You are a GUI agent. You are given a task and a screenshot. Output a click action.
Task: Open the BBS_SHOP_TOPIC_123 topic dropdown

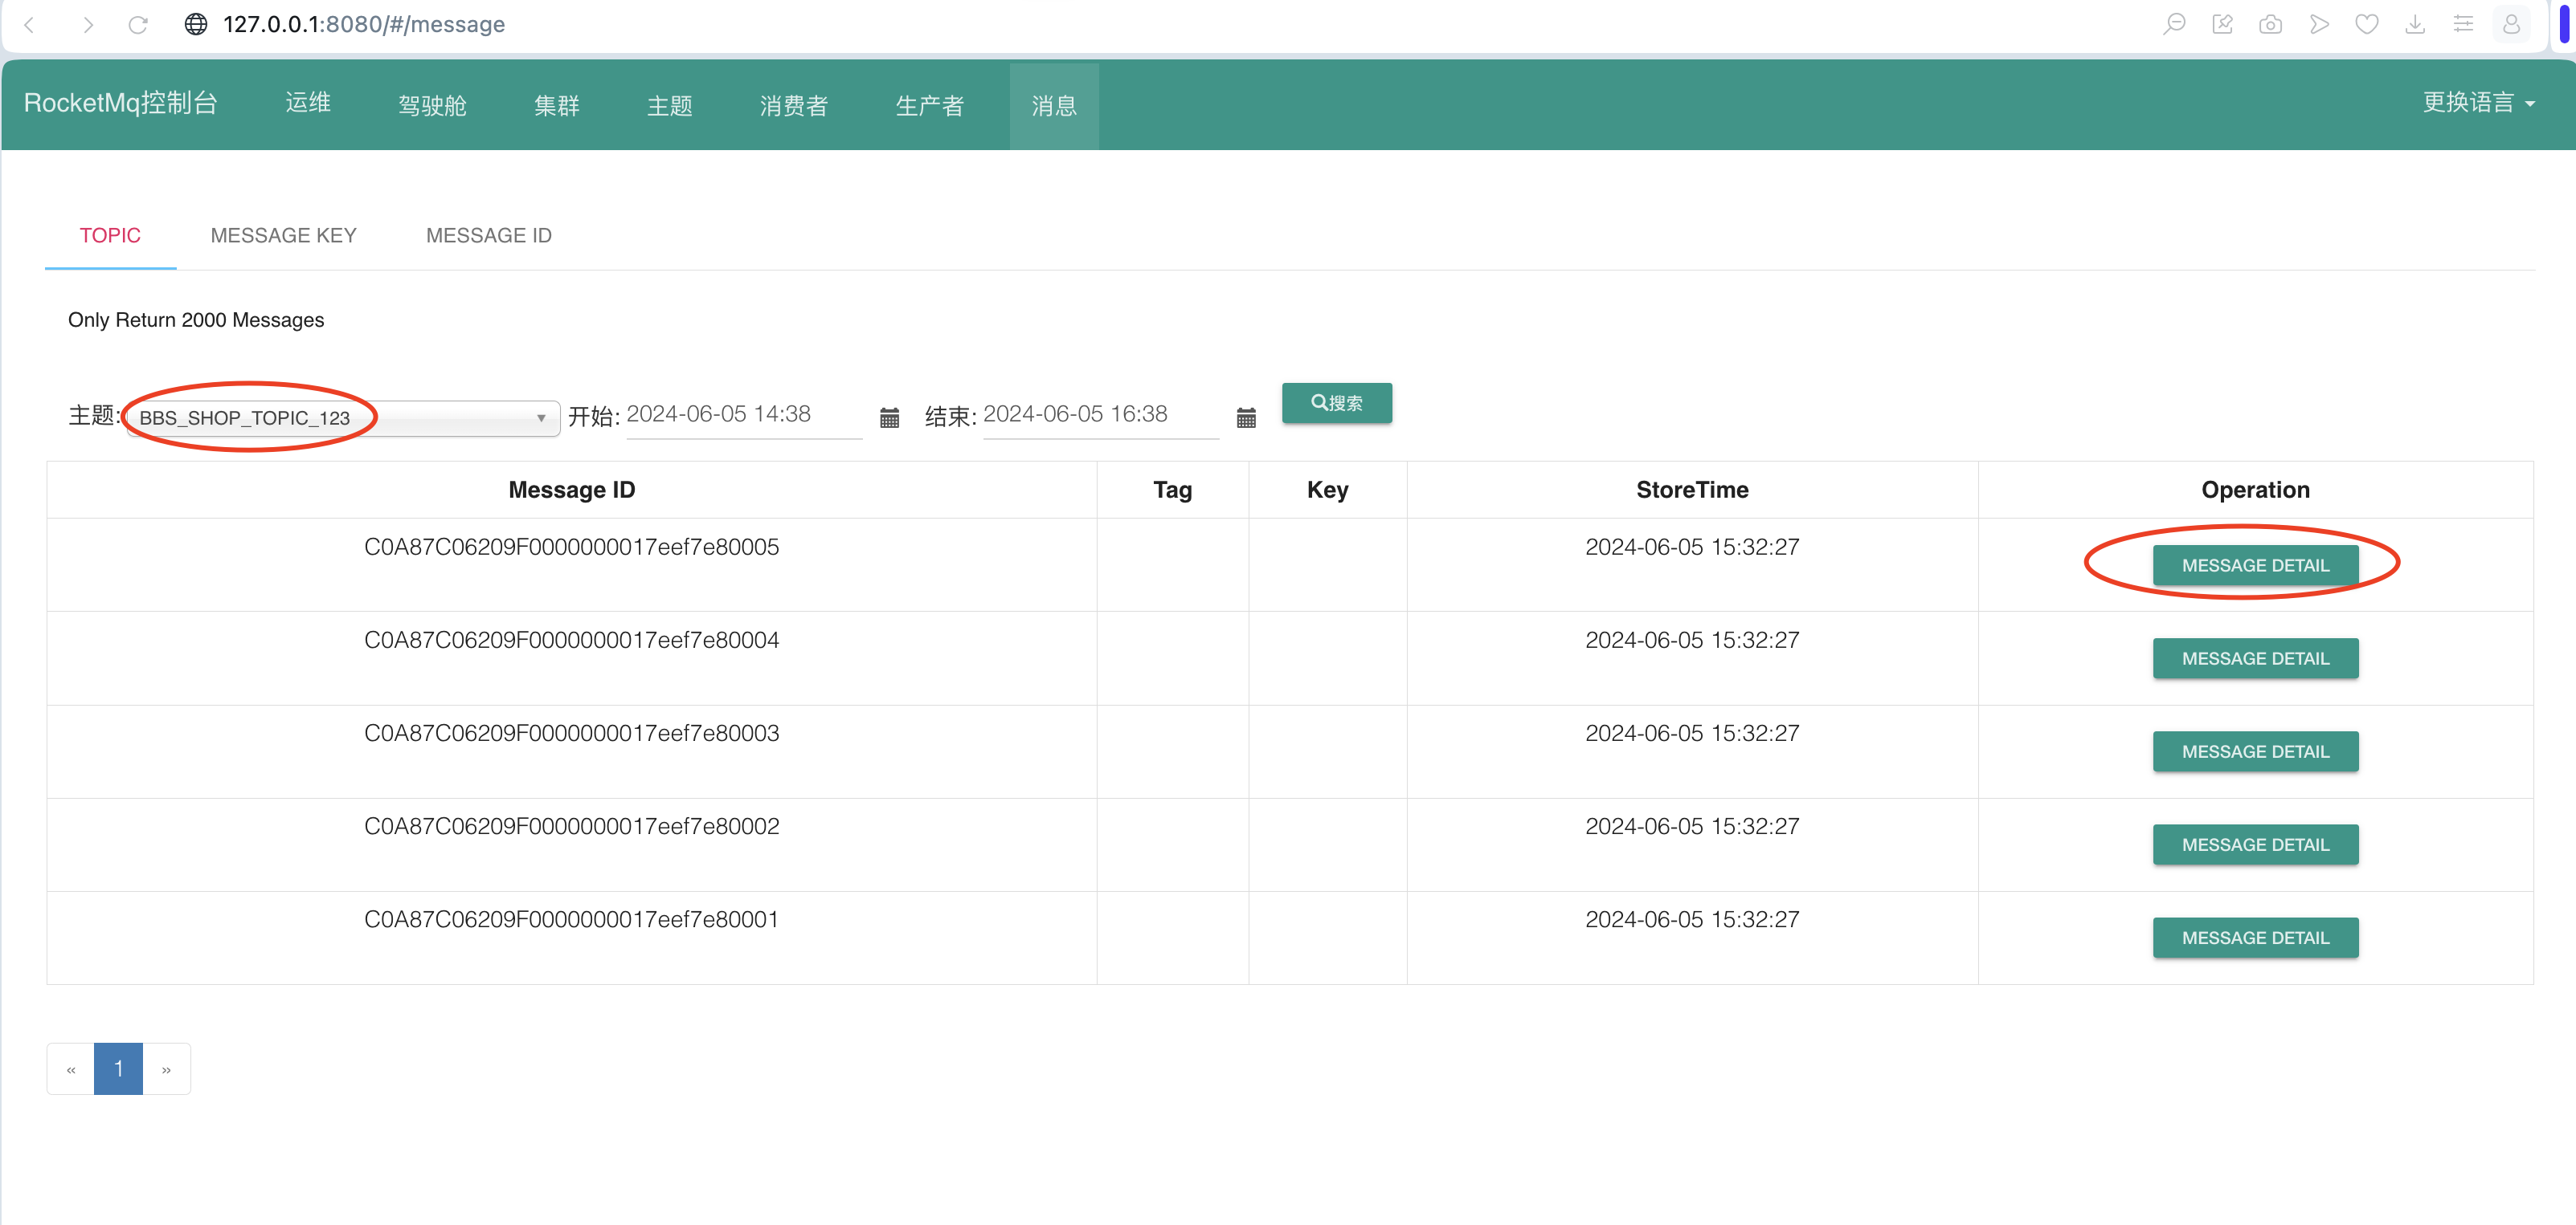coord(343,417)
